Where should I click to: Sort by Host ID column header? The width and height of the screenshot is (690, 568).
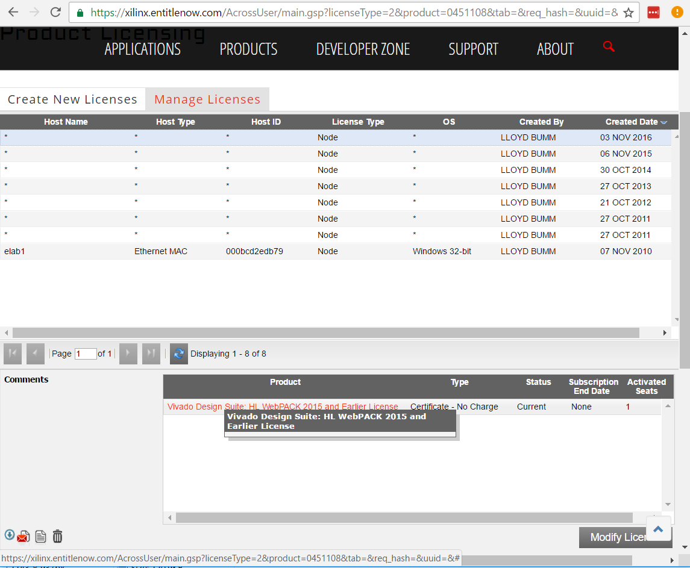pos(266,122)
